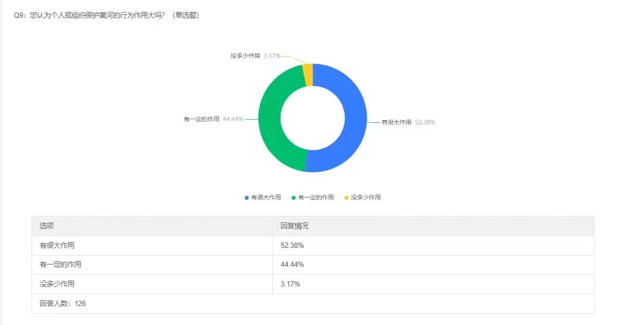The height and width of the screenshot is (325, 623).
Task: Select the 有一定的作用 cell in the table
Action: pyautogui.click(x=60, y=265)
